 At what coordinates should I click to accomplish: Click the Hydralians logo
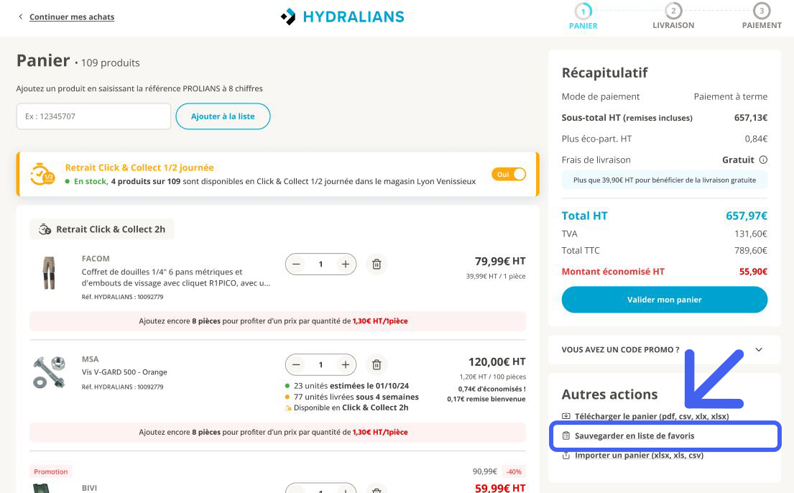coord(343,17)
